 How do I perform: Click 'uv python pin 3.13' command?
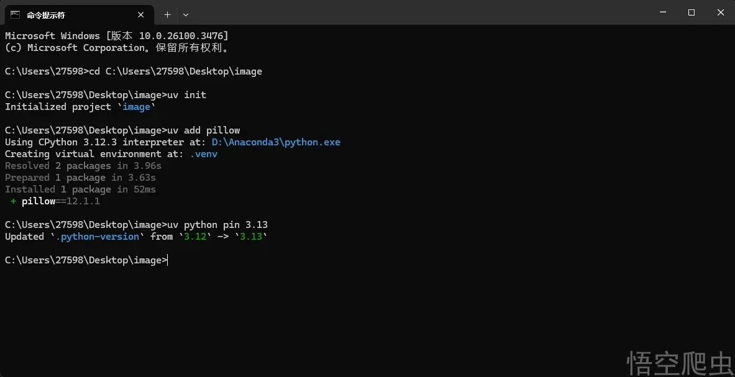217,225
